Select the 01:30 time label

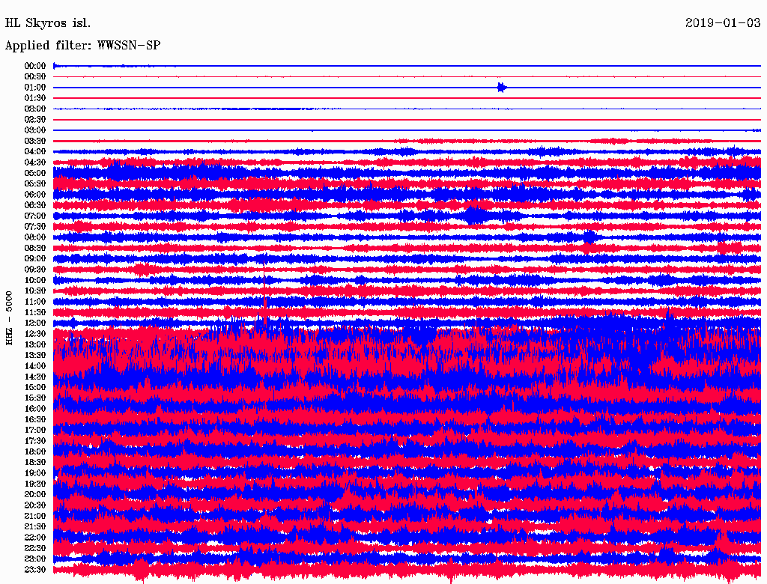(35, 98)
